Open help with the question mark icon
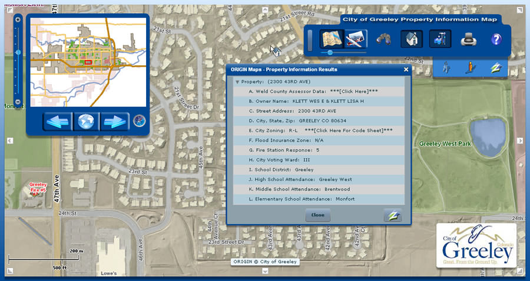The image size is (530, 281). [x=496, y=39]
